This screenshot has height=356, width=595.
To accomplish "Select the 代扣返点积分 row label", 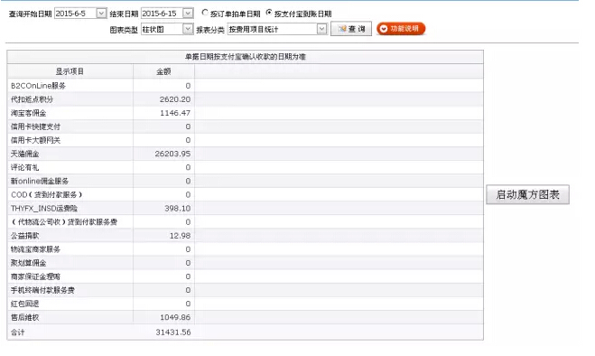I will tap(32, 99).
